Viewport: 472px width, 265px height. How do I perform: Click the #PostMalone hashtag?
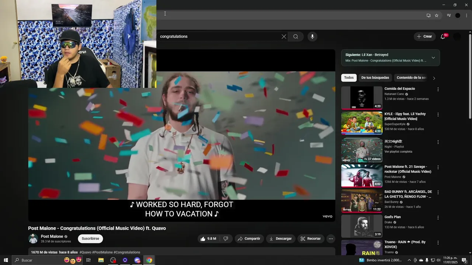tap(103, 252)
